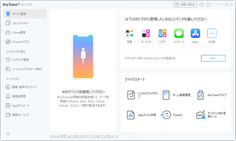The width and height of the screenshot is (236, 141).
Task: Click the shirt skin icon in title bar
Action: click(x=208, y=5)
